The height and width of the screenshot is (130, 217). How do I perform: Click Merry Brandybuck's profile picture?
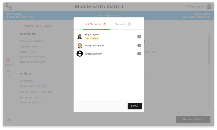tap(80, 45)
